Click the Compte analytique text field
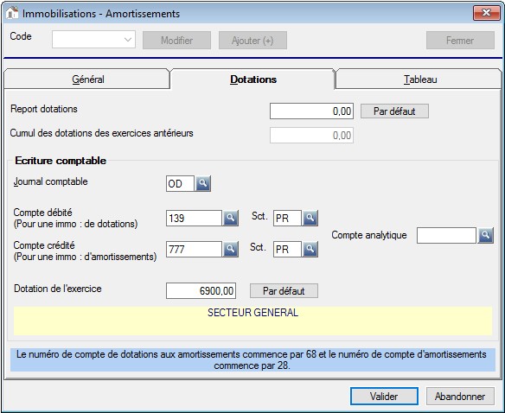505x413 pixels. coord(446,235)
